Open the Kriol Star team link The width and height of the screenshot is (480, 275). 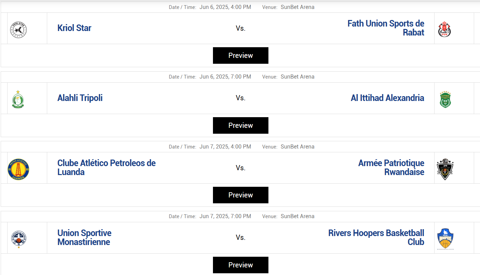coord(74,28)
